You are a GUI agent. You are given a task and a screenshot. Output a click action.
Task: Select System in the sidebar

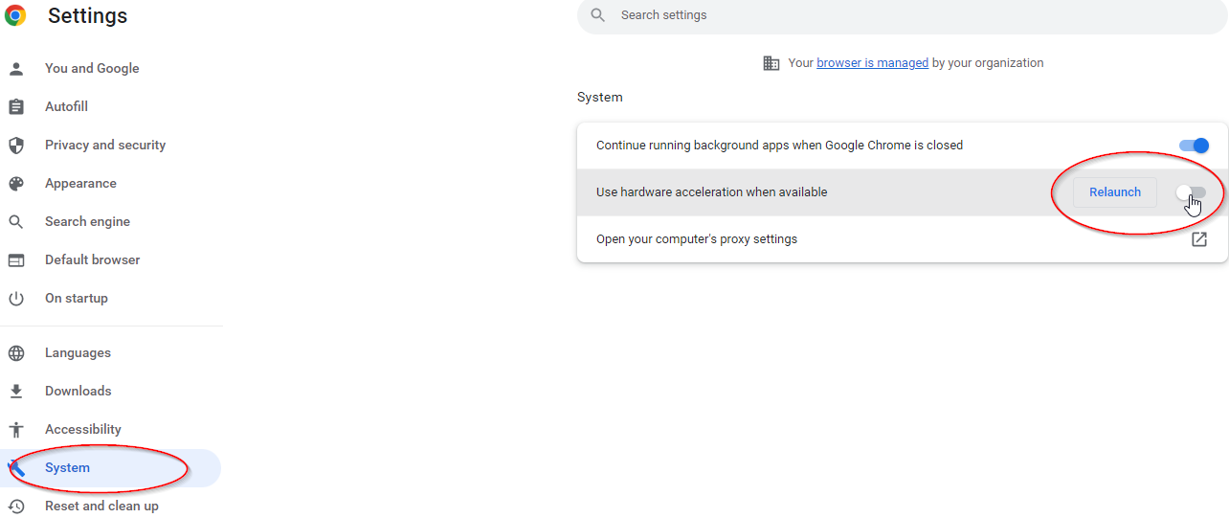(x=67, y=468)
